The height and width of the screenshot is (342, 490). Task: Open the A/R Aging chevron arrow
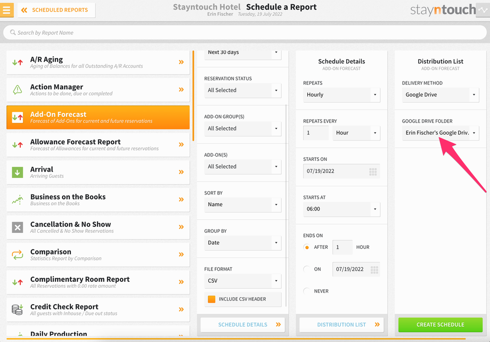coord(181,62)
